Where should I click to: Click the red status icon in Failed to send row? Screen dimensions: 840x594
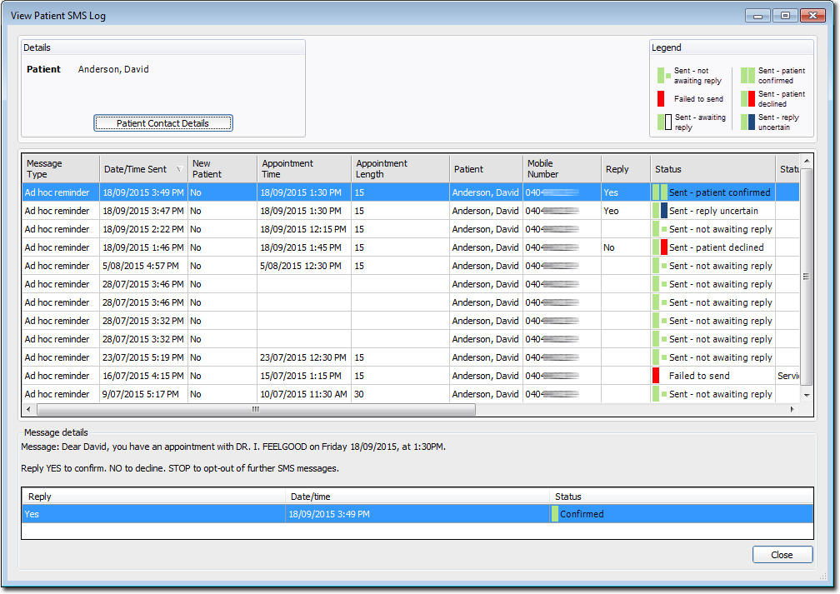point(657,376)
